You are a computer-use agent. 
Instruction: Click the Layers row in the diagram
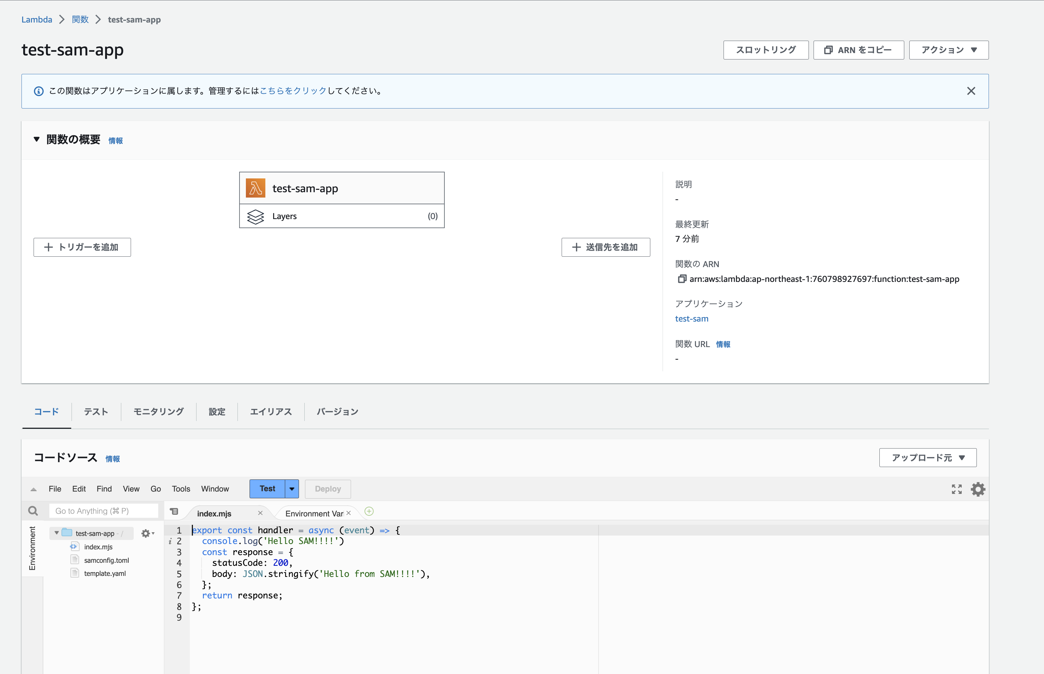point(342,216)
